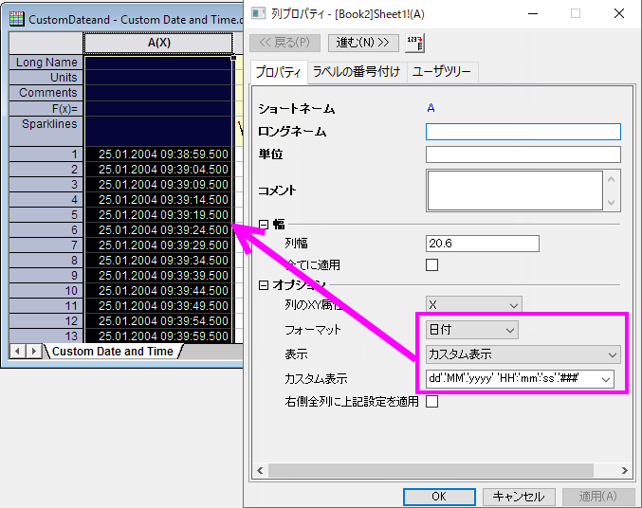Select the A(X) column header

pyautogui.click(x=158, y=43)
